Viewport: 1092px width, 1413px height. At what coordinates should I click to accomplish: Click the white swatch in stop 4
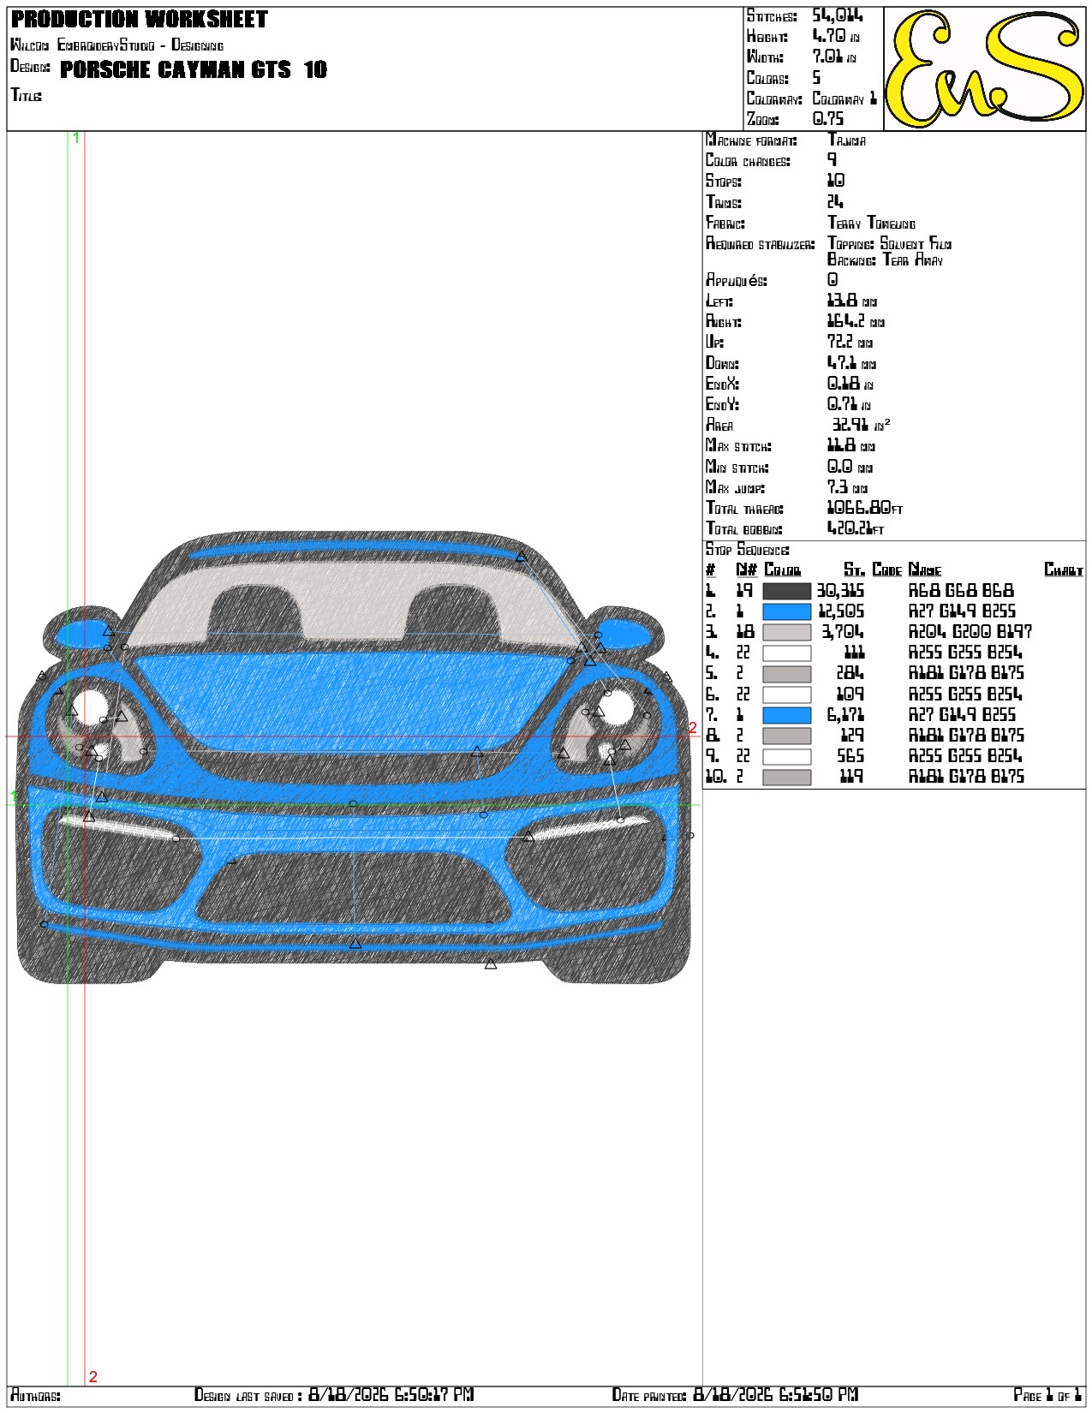(786, 653)
